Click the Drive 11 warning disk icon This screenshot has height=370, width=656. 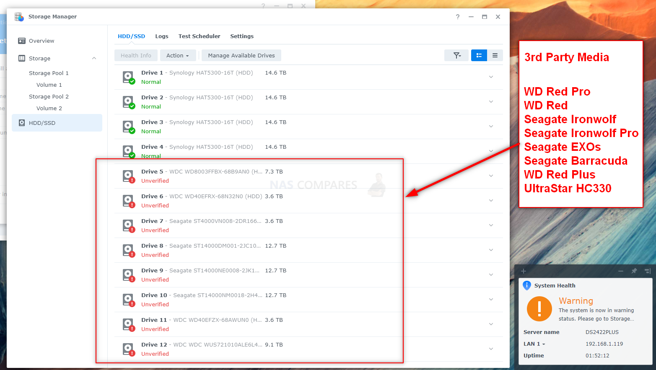tap(128, 325)
